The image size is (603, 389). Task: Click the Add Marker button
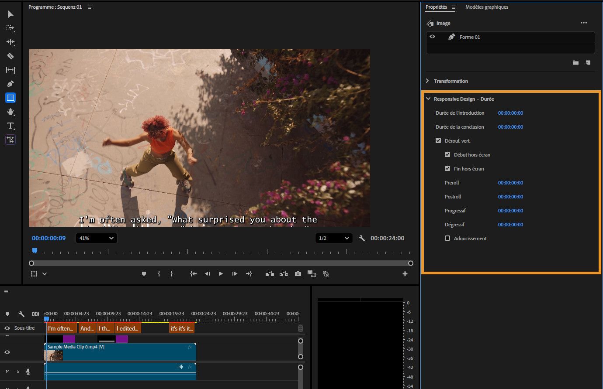144,274
